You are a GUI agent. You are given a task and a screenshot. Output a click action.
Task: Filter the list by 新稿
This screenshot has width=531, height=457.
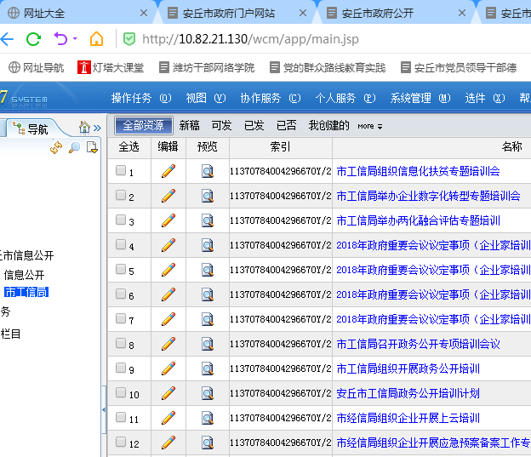point(189,125)
